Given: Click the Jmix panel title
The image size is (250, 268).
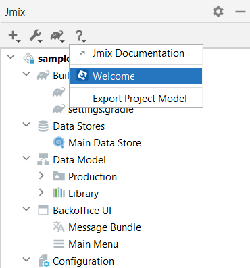Looking at the screenshot, I should point(15,11).
